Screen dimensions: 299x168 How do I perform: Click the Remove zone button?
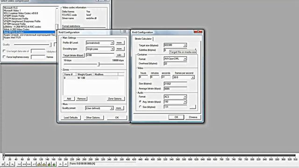(x=81, y=98)
